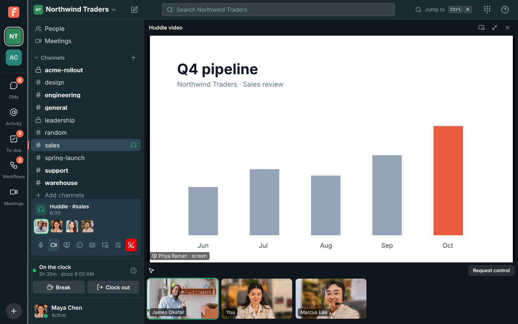Select the NT workspace tile
The image size is (518, 324).
pyautogui.click(x=14, y=36)
